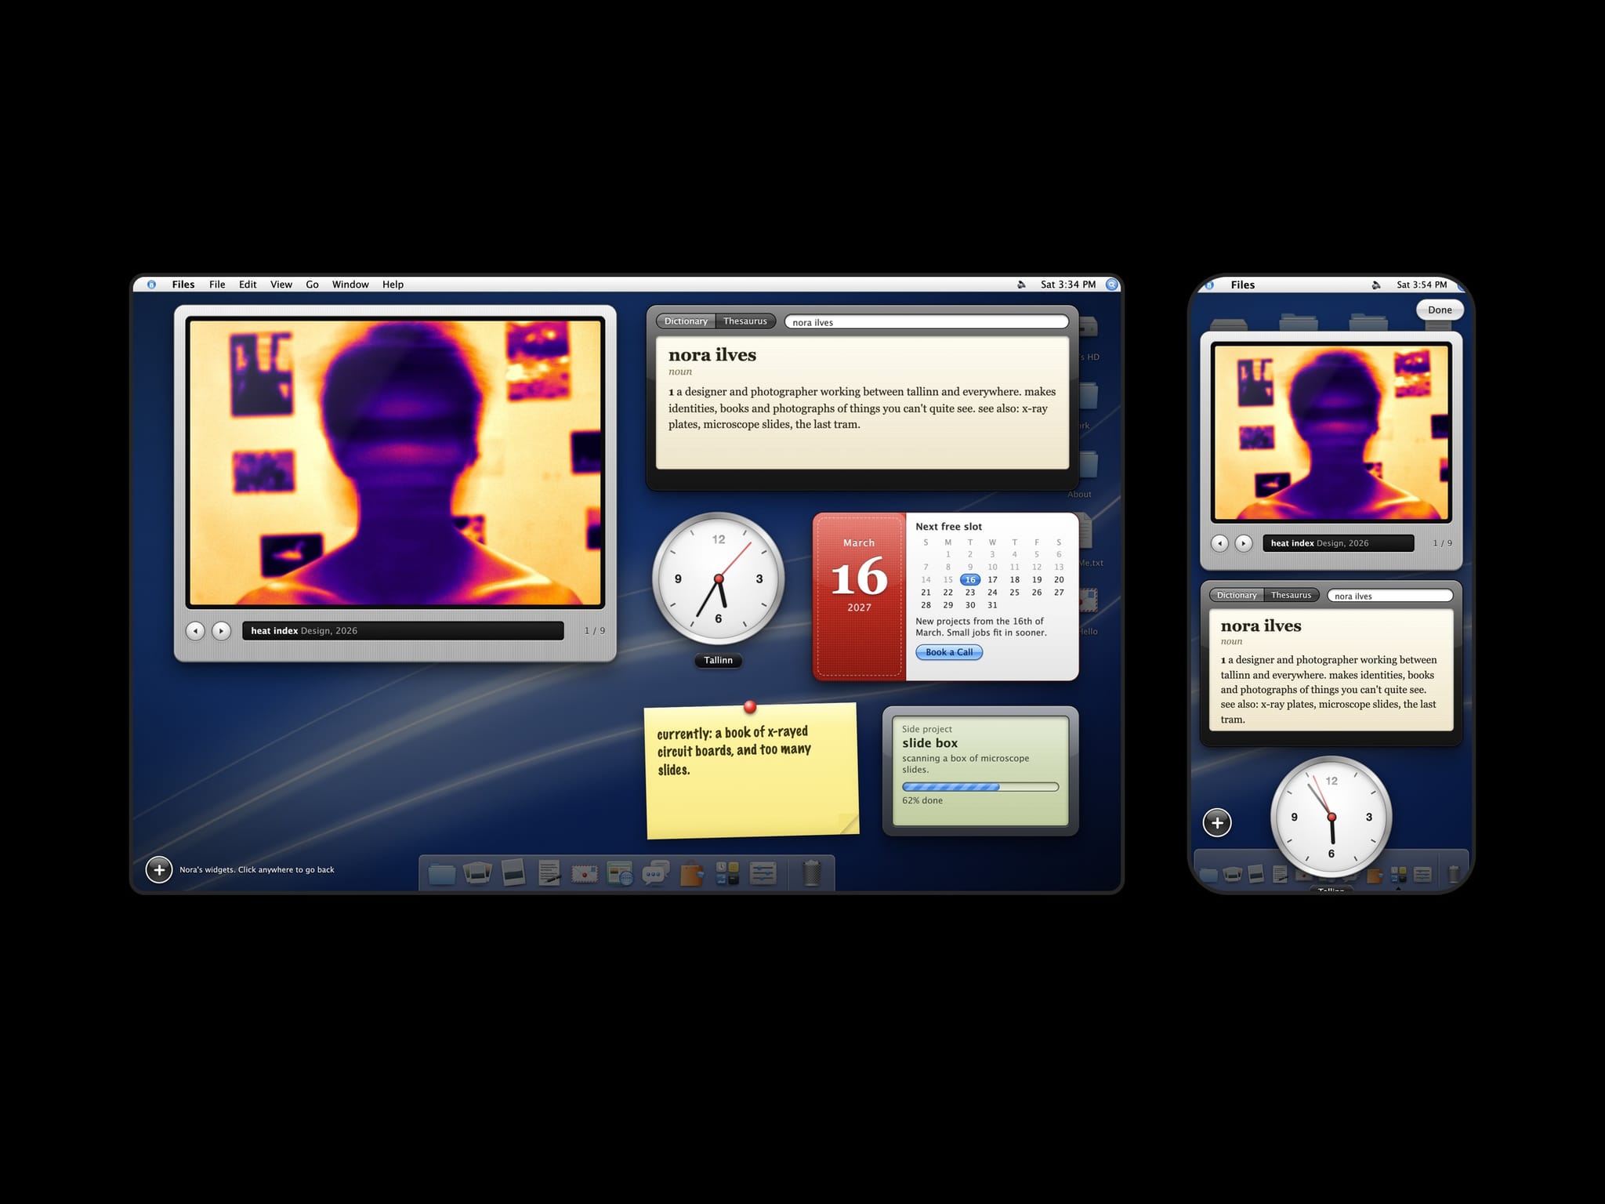Click the slide box progress bar
The height and width of the screenshot is (1204, 1605).
click(980, 787)
